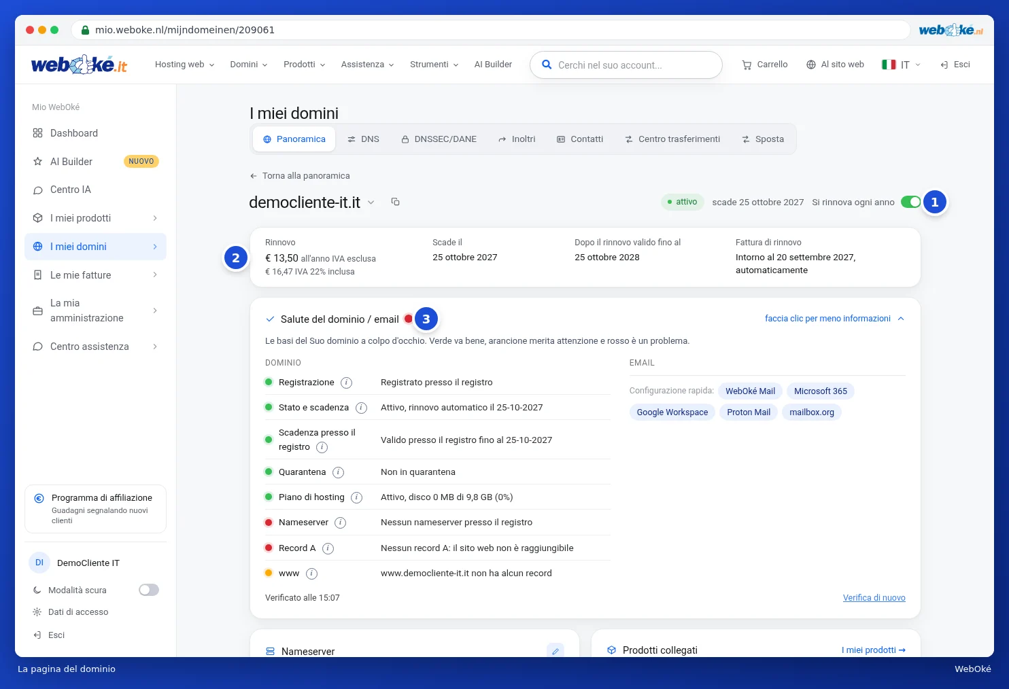Select the Panoramica tab
This screenshot has height=689, width=1009.
tap(294, 139)
